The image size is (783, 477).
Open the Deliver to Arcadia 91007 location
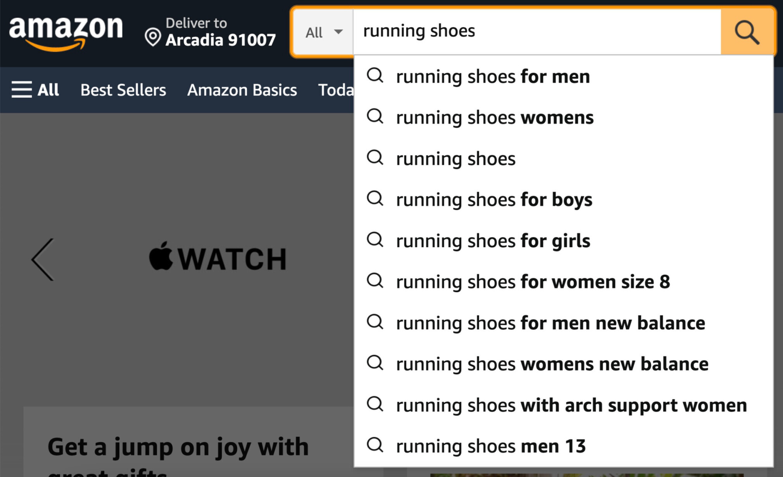coord(210,32)
